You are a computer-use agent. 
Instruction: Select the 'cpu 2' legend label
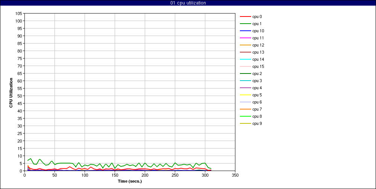(257, 73)
